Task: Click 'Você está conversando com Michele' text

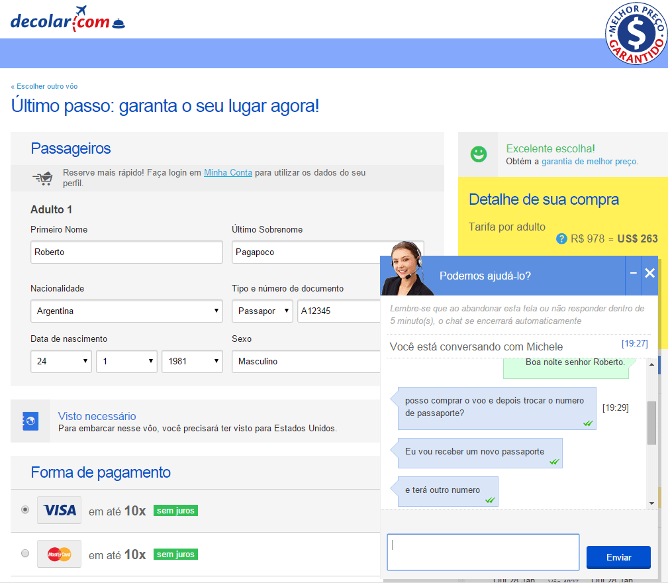Action: 476,347
